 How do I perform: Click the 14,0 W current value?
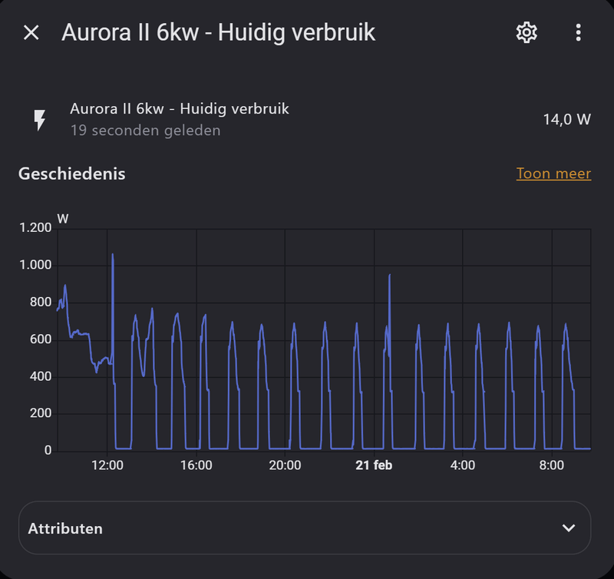point(566,120)
